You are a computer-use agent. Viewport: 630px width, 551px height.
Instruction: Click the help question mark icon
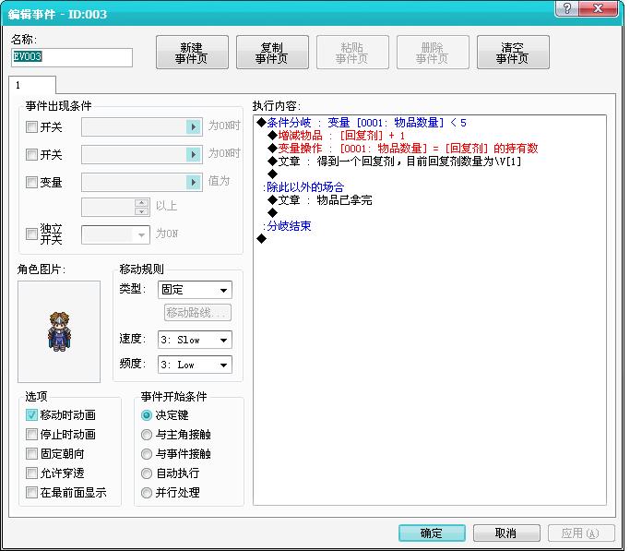click(x=567, y=8)
